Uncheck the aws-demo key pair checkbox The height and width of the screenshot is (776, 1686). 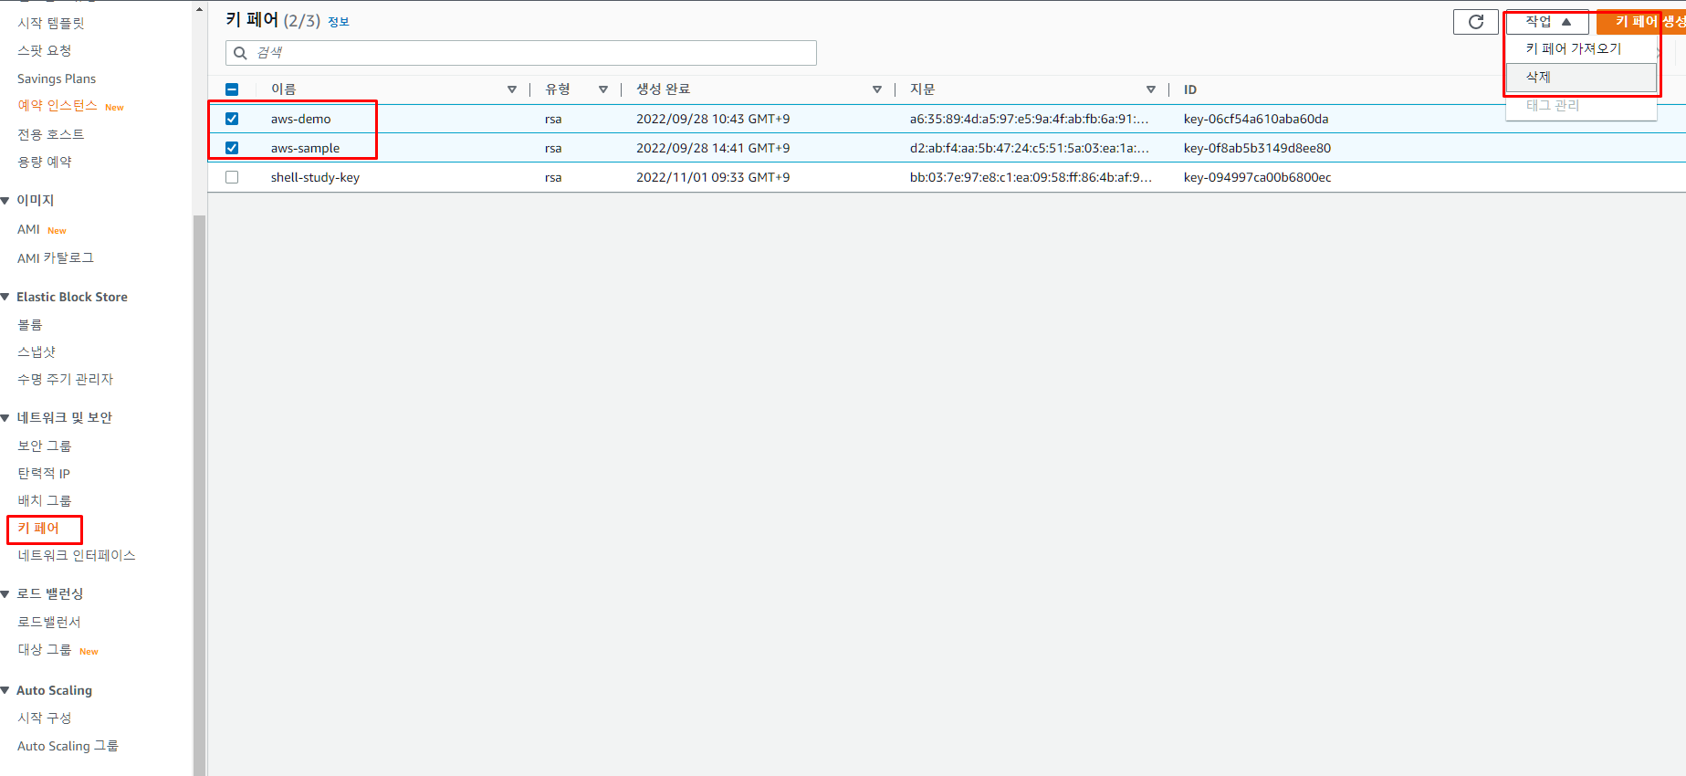(x=232, y=119)
